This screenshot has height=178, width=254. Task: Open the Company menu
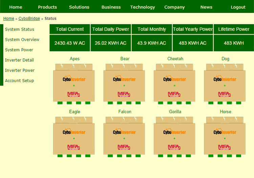[174, 7]
